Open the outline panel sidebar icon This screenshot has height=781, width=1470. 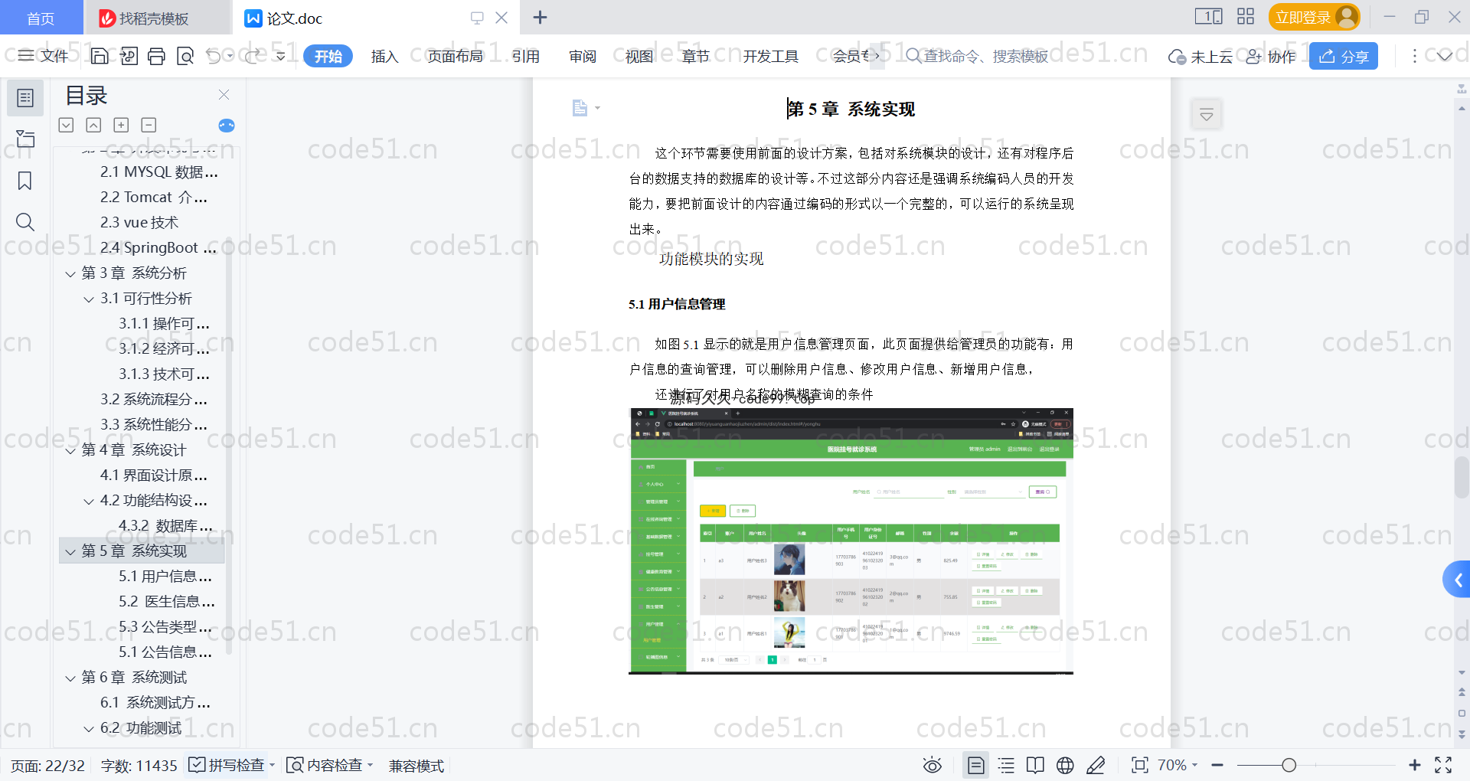point(25,98)
